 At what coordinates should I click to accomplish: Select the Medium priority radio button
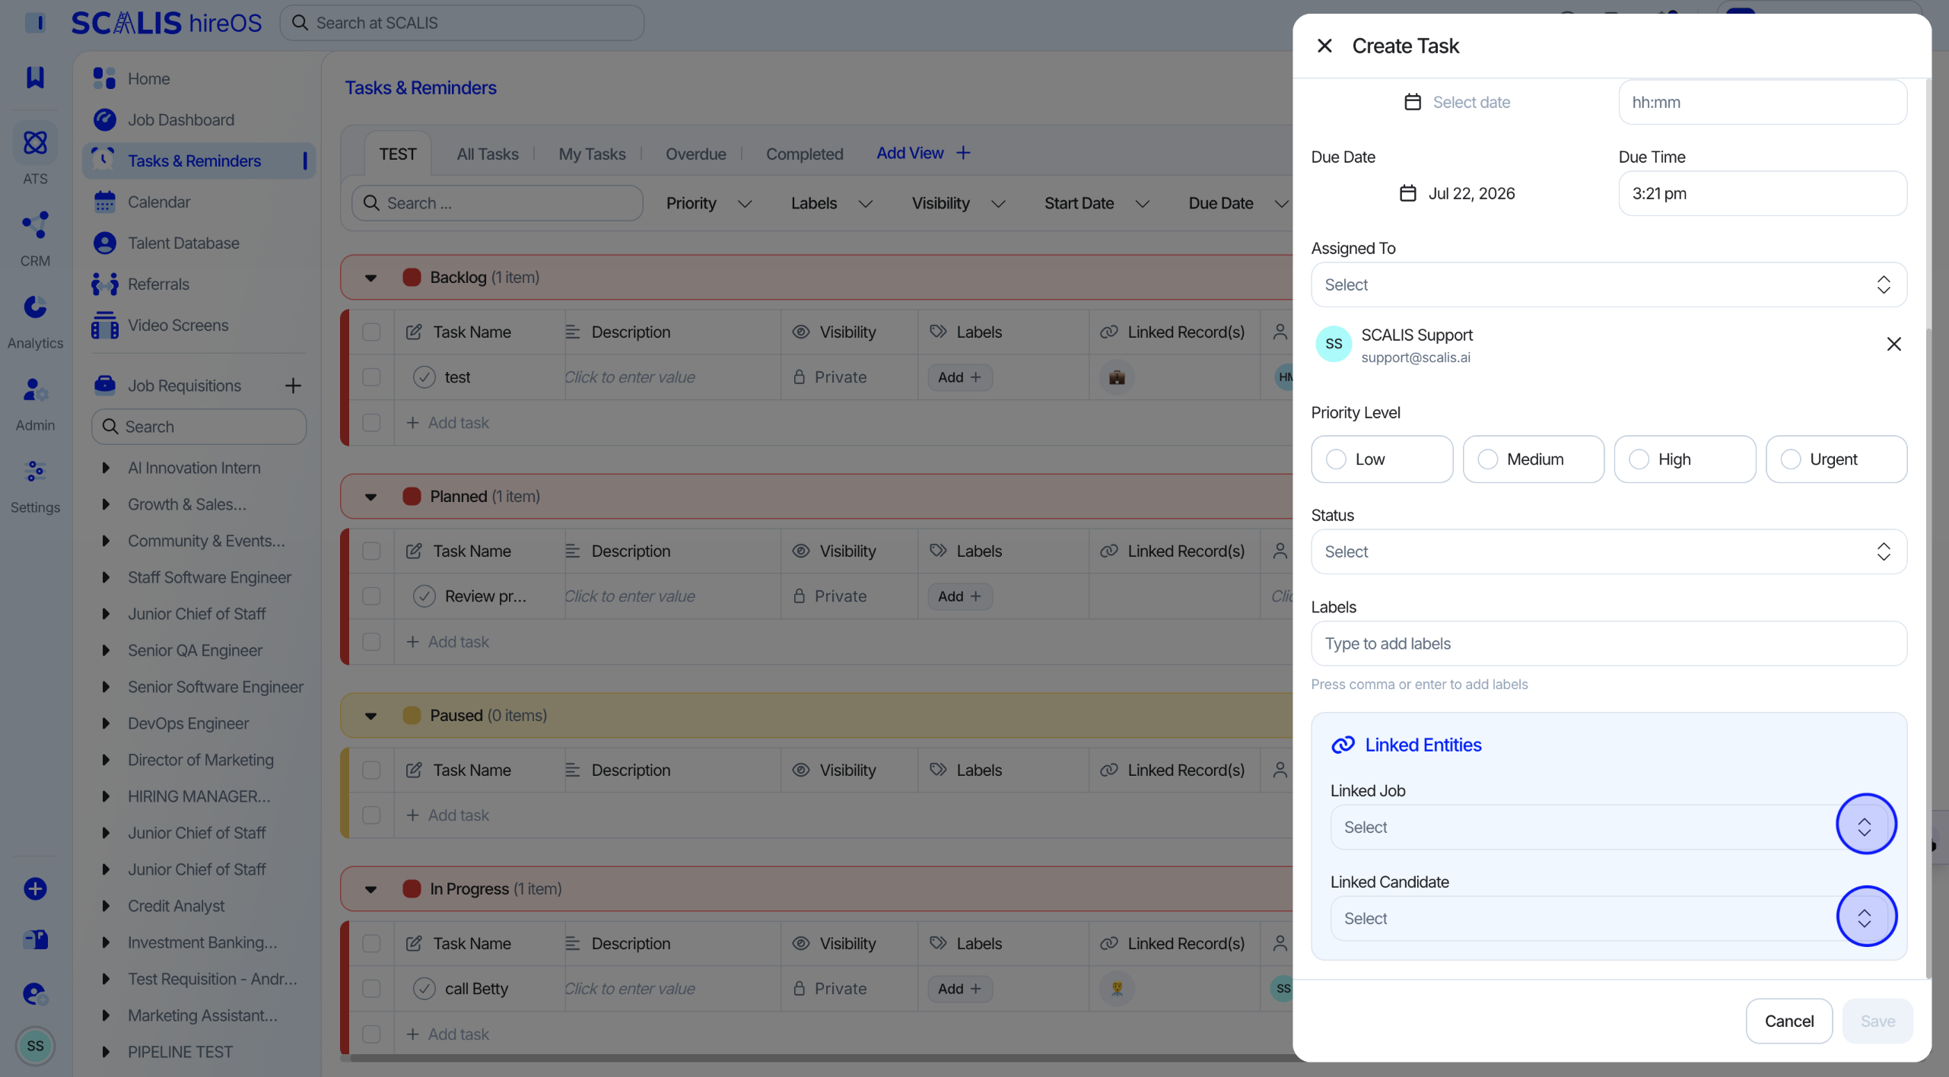point(1487,459)
